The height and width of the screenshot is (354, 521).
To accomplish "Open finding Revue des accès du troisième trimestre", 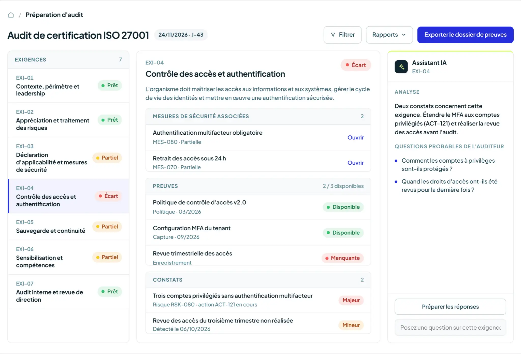I will pos(258,323).
